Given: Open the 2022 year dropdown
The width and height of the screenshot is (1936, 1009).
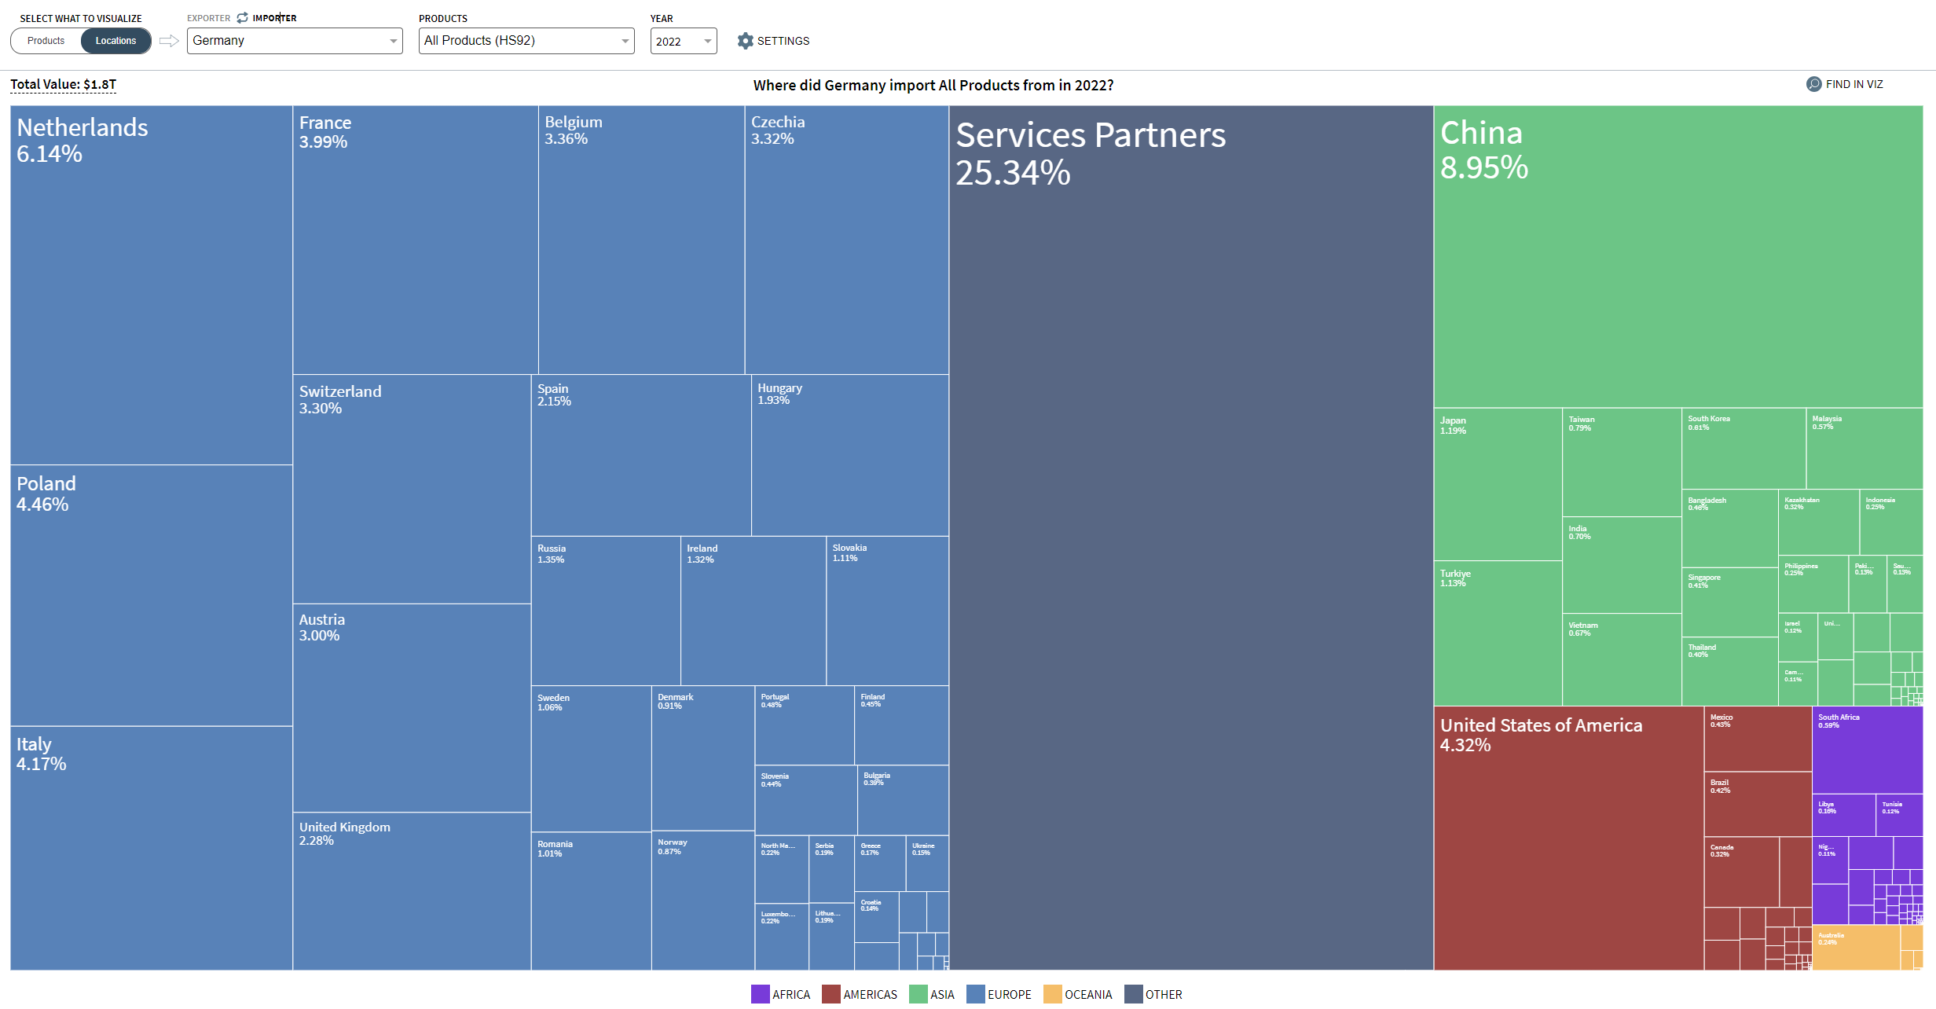Looking at the screenshot, I should coord(683,42).
